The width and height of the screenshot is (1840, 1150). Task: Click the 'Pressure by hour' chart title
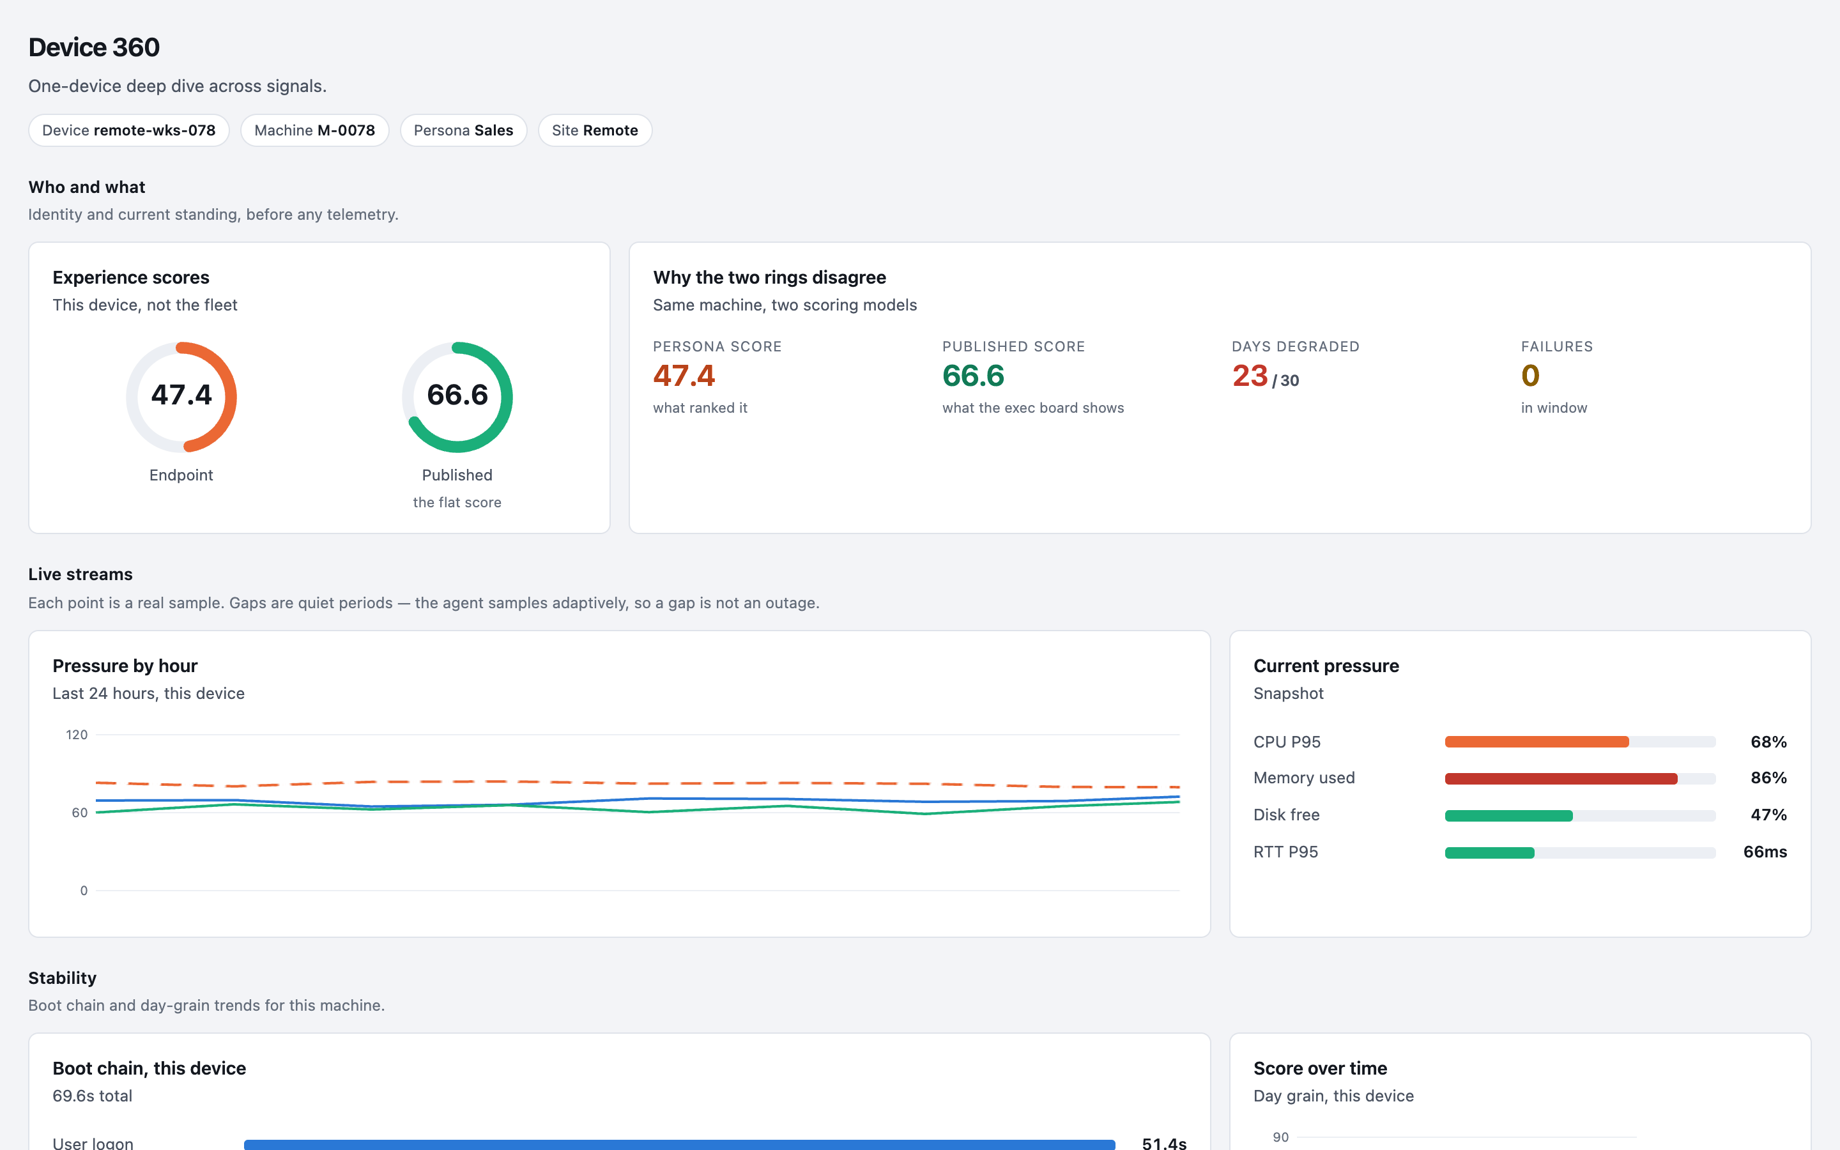(125, 666)
